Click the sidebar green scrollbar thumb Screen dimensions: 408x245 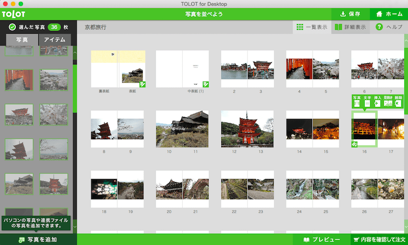(x=75, y=88)
